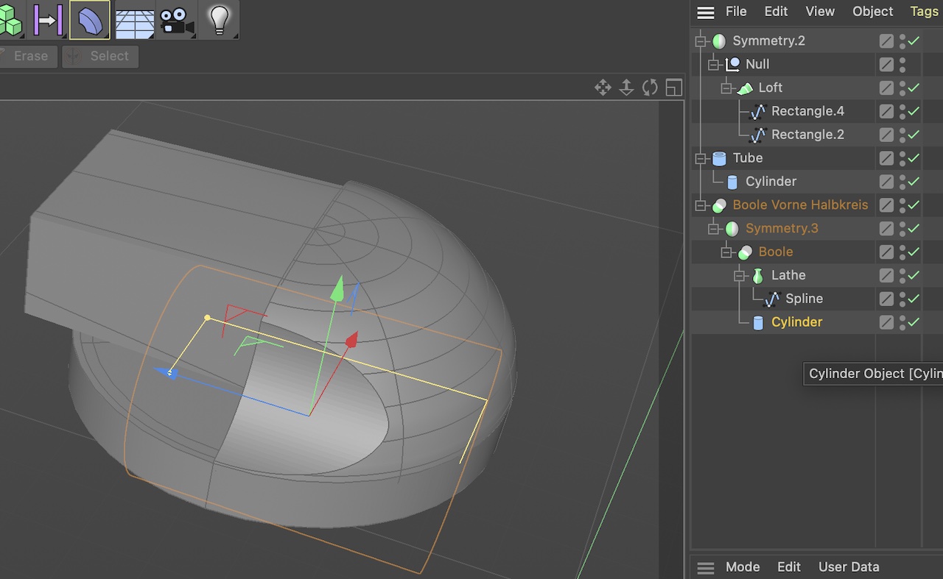Click the yellow handle point in viewport

coord(207,318)
